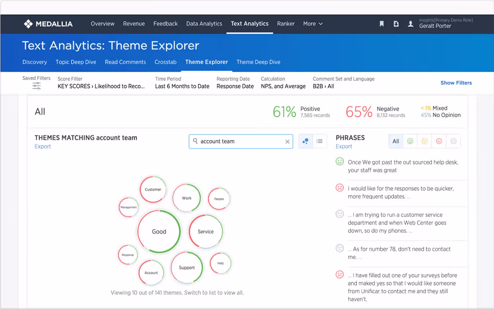This screenshot has height=309, width=494.
Task: Click the Show Filters link
Action: coord(456,83)
